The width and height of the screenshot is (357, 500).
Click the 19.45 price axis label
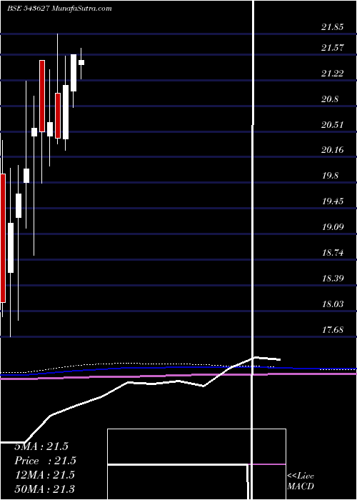click(333, 201)
